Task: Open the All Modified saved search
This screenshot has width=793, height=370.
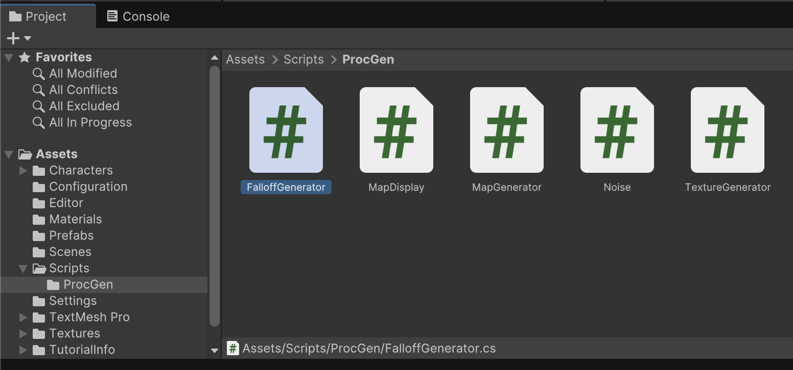Action: tap(83, 73)
